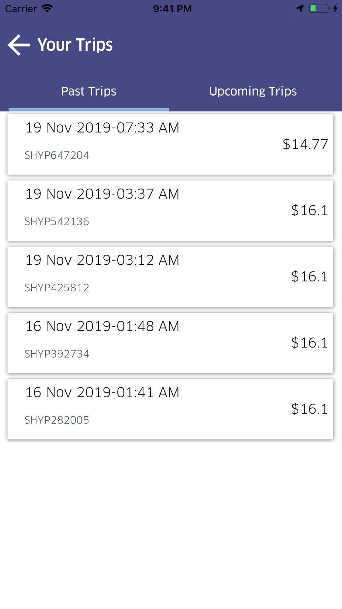Open the trip from 19 Nov 2019-03:12 AM
This screenshot has height=609, width=342.
(x=170, y=276)
